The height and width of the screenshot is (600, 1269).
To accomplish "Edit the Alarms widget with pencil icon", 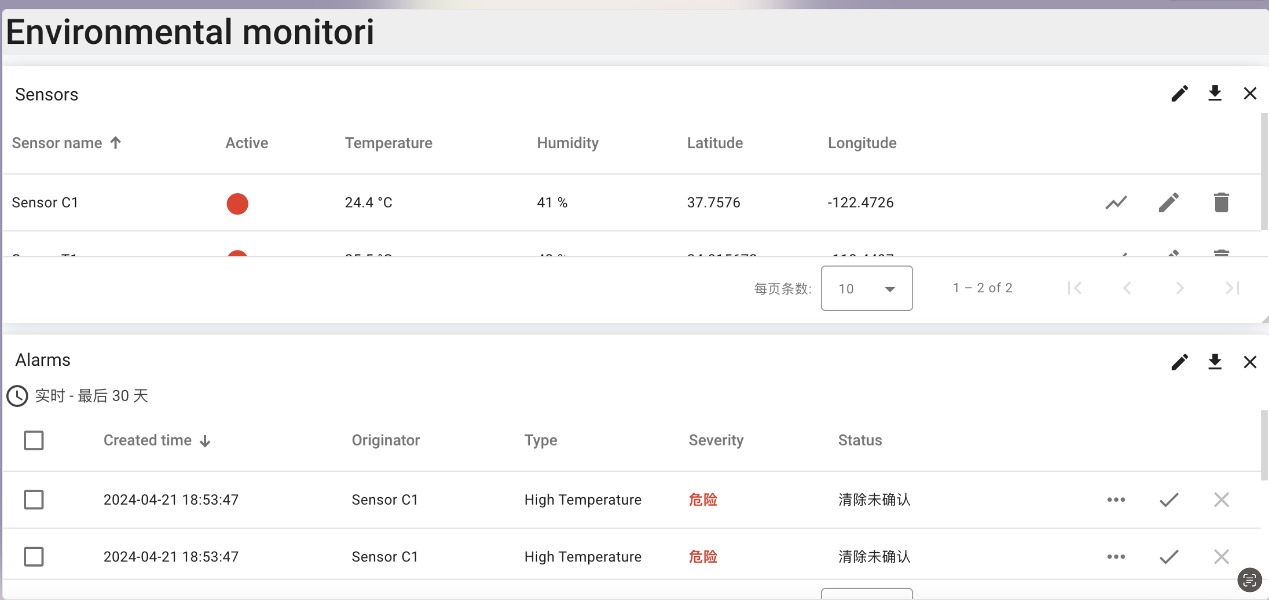I will click(x=1179, y=362).
